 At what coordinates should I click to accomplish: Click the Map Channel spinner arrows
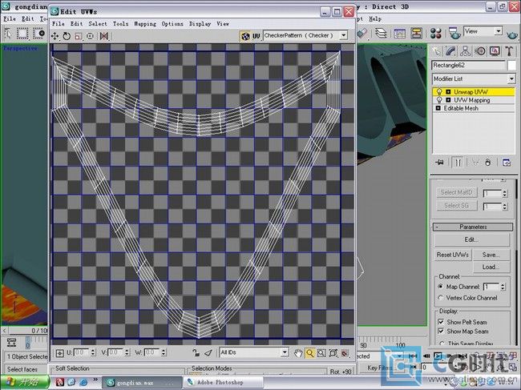503,287
